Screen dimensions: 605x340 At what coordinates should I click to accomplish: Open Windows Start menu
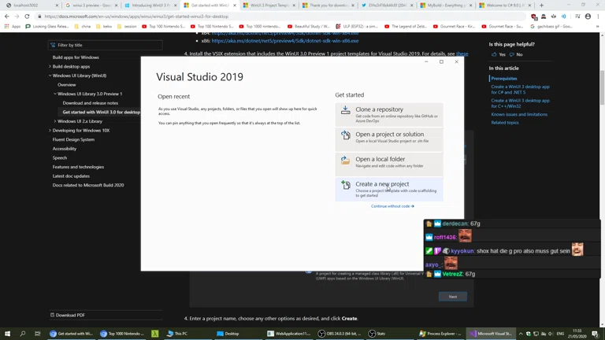tap(7, 334)
